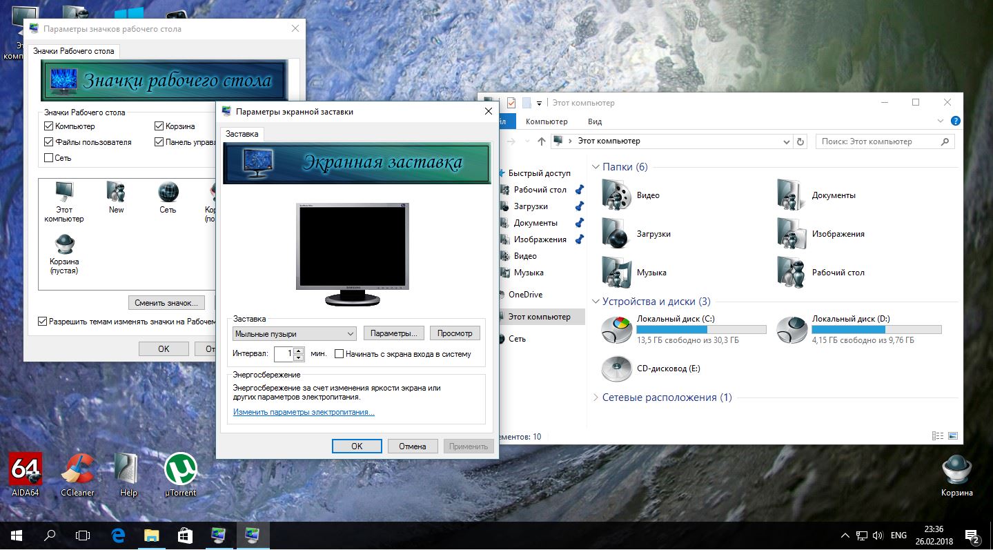Open the Вид ribbon tab
Viewport: 993px width, 550px height.
[x=595, y=121]
